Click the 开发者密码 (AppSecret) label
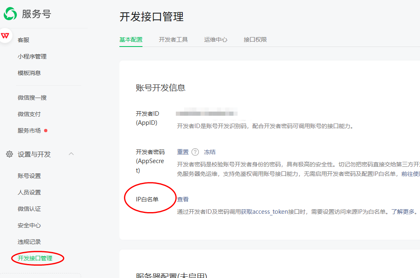 150,161
